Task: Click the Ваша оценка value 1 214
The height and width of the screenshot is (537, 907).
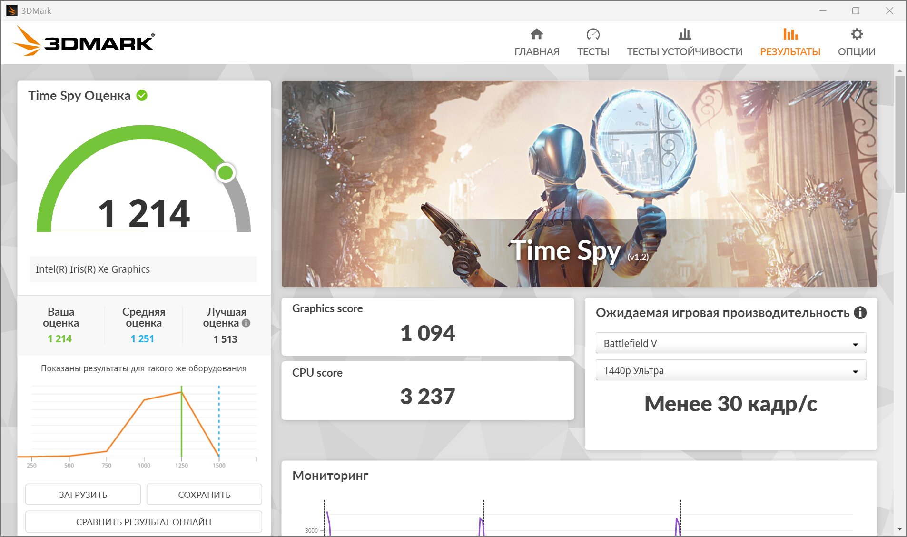Action: pyautogui.click(x=60, y=339)
